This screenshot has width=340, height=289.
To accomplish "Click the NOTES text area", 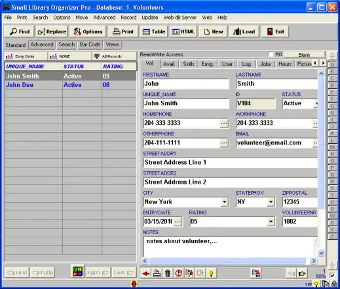I will click(x=228, y=246).
